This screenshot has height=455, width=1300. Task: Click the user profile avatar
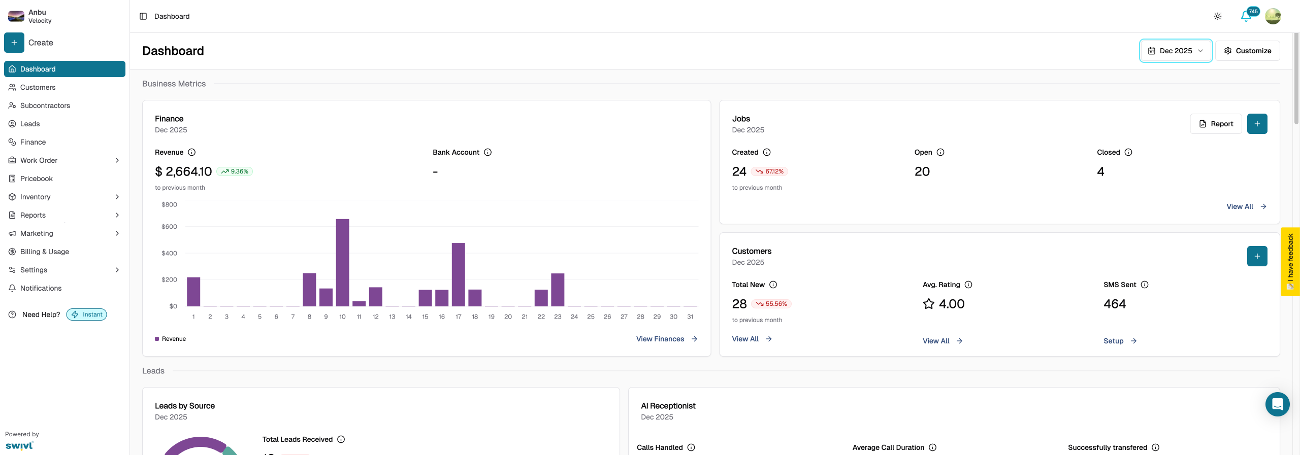pyautogui.click(x=1273, y=16)
